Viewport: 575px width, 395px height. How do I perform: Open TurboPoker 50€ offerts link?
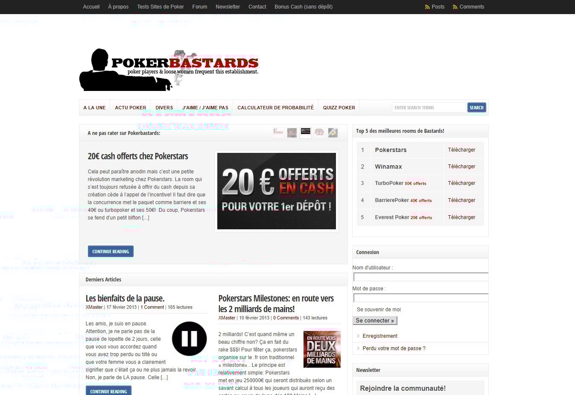(x=400, y=183)
